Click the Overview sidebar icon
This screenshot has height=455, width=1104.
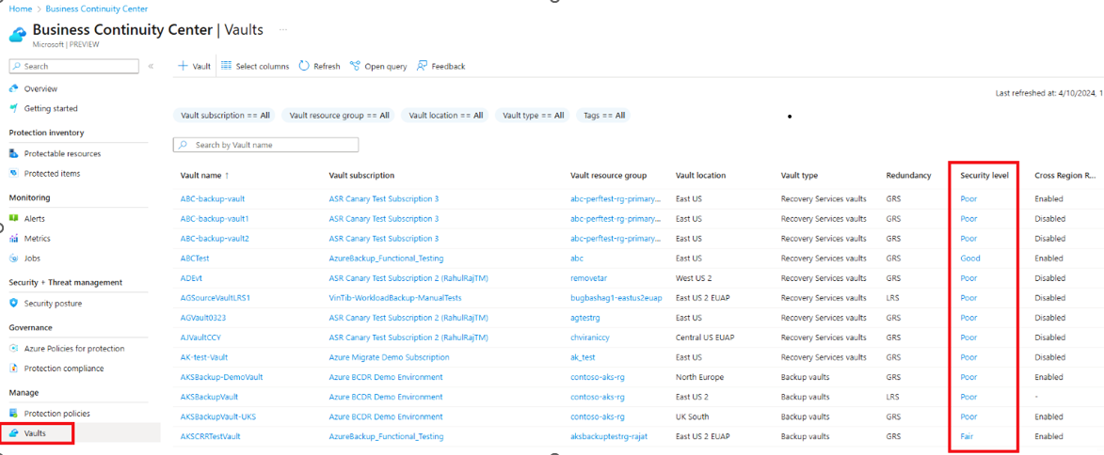(x=13, y=88)
